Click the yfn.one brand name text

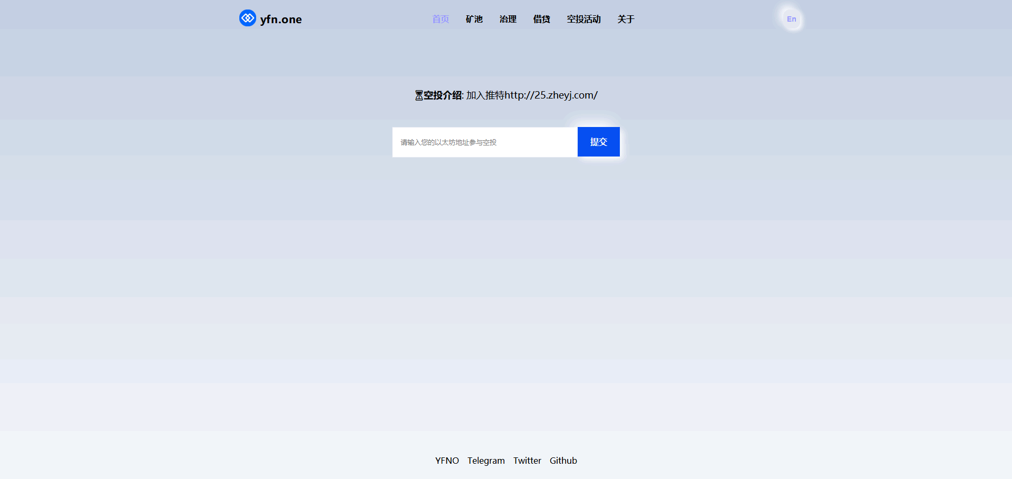[280, 19]
